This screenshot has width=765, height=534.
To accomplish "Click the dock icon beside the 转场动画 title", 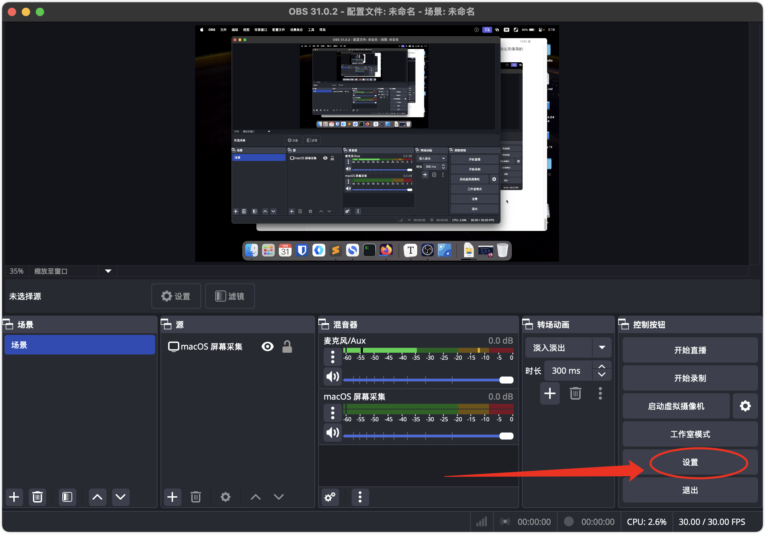I will [528, 324].
